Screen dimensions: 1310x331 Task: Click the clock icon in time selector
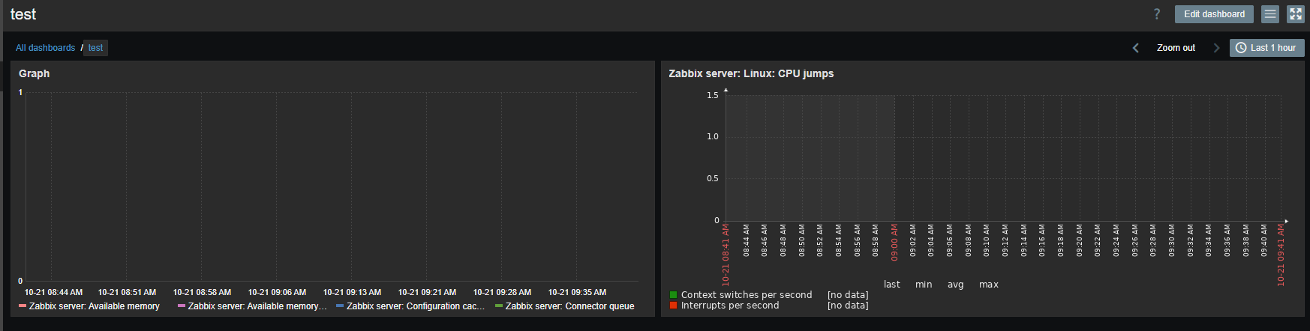[x=1241, y=48]
